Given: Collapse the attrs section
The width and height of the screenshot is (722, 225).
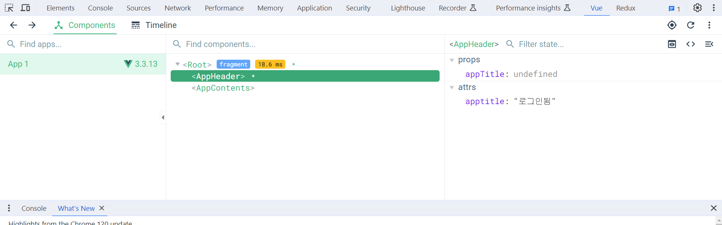Looking at the screenshot, I should [x=452, y=88].
